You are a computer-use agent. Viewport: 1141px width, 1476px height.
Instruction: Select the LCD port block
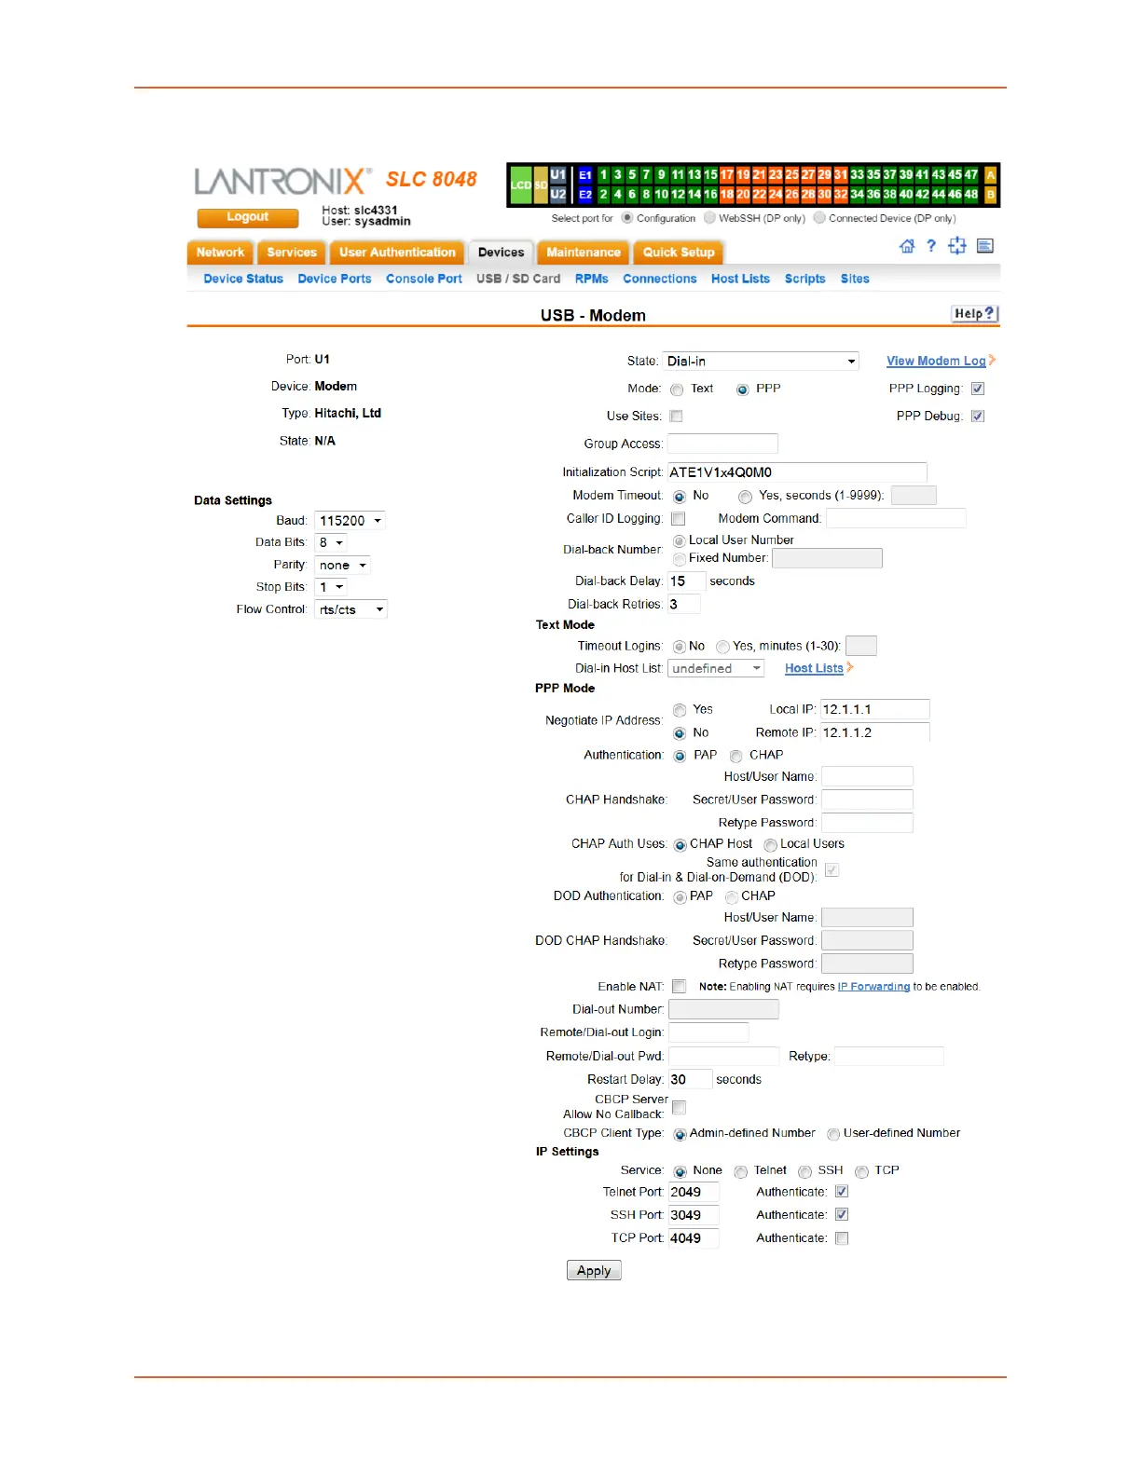click(x=521, y=184)
